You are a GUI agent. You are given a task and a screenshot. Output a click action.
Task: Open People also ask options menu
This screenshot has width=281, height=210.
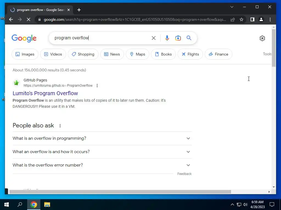pos(60,126)
